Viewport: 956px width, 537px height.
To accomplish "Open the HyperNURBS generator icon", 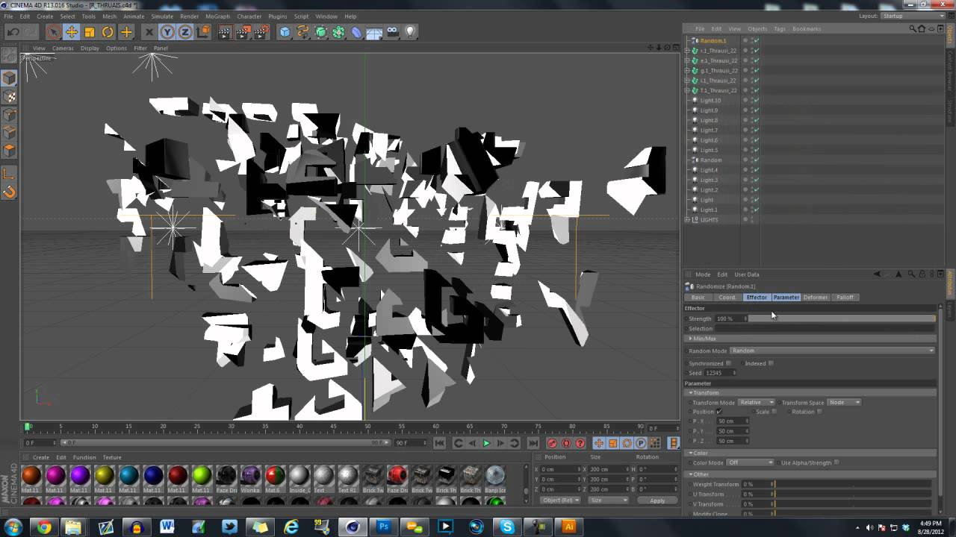I will pos(320,32).
